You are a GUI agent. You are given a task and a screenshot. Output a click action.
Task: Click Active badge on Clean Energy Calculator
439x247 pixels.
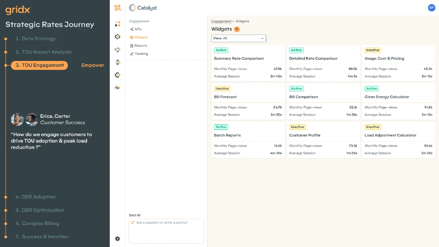(372, 89)
